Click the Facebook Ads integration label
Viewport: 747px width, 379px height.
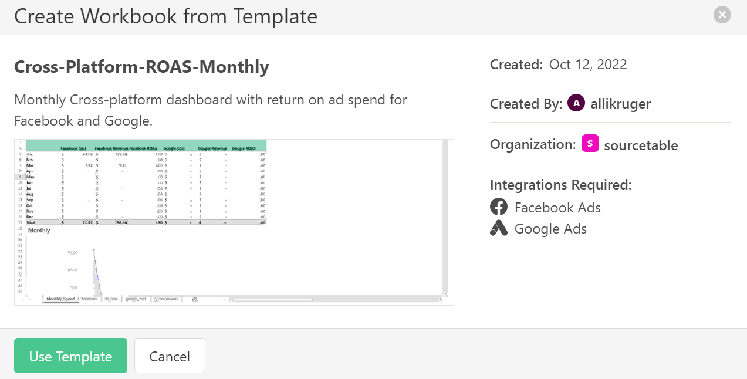coord(557,207)
